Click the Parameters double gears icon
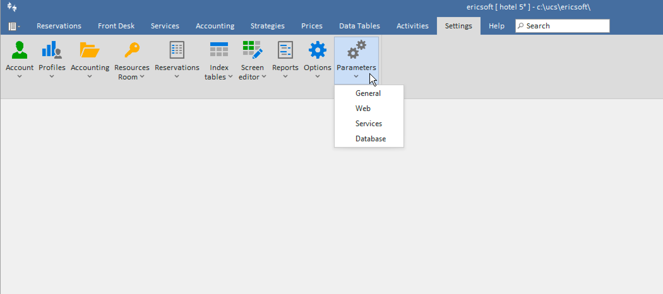Viewport: 663px width, 294px height. pos(356,50)
